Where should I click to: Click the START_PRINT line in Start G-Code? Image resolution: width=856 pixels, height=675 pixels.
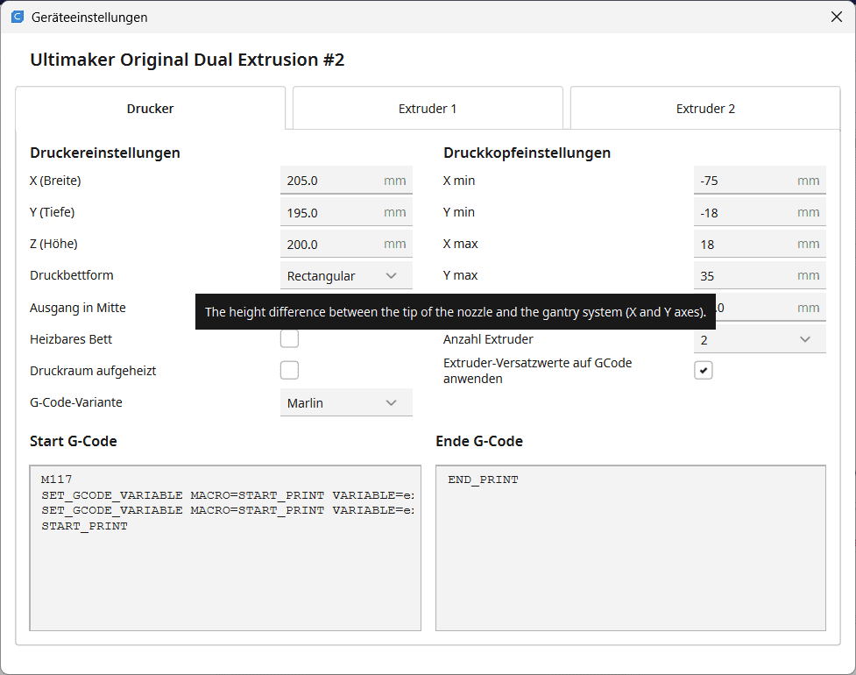tap(85, 526)
